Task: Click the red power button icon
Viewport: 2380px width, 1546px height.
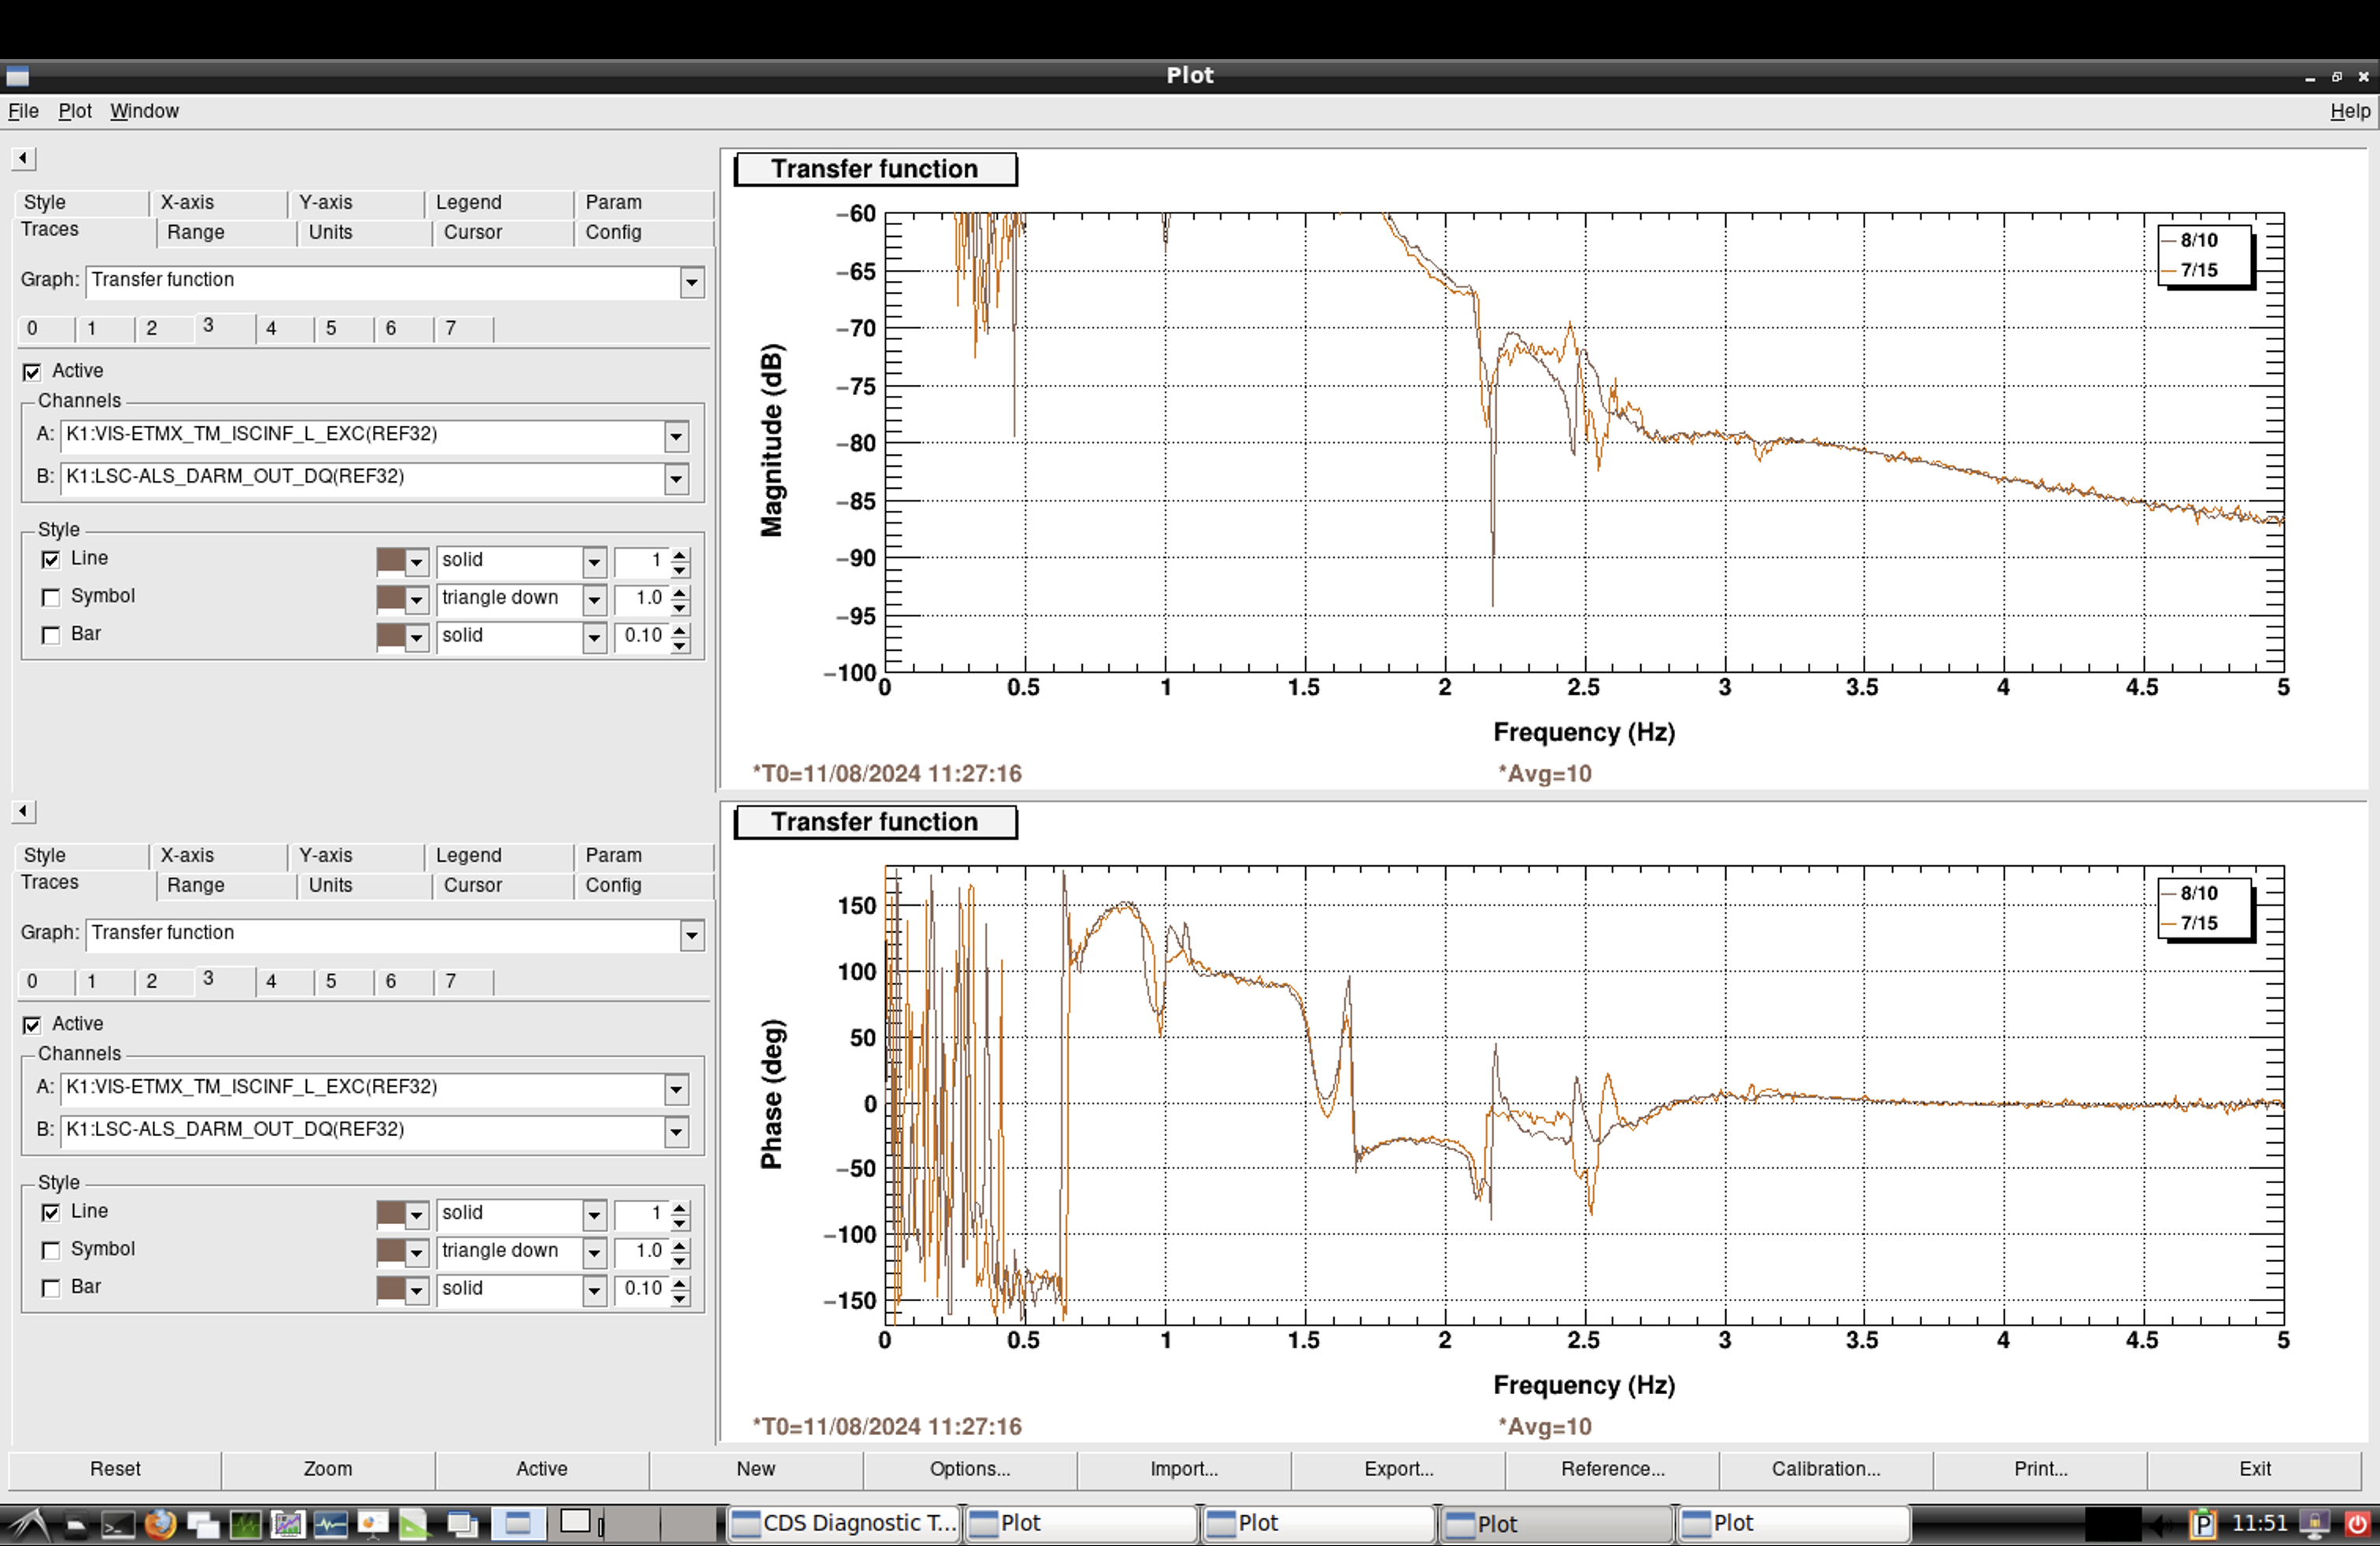Action: click(x=2358, y=1524)
